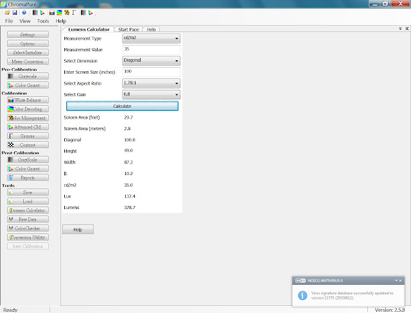
Task: Open the View menu
Action: coord(25,21)
